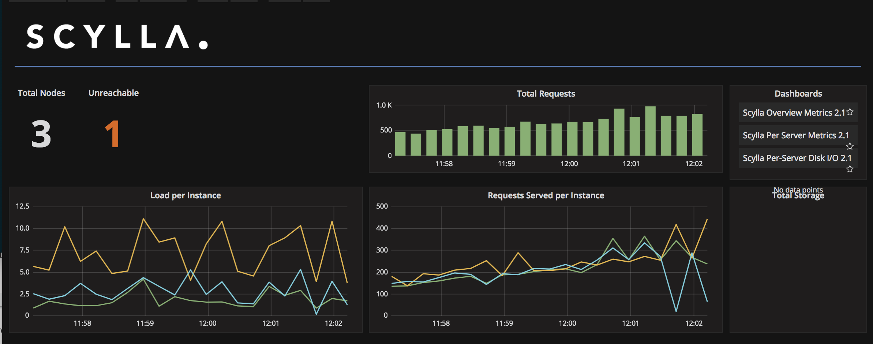
Task: Open Scylla Per Server Metrics 2.1 link
Action: [x=796, y=135]
